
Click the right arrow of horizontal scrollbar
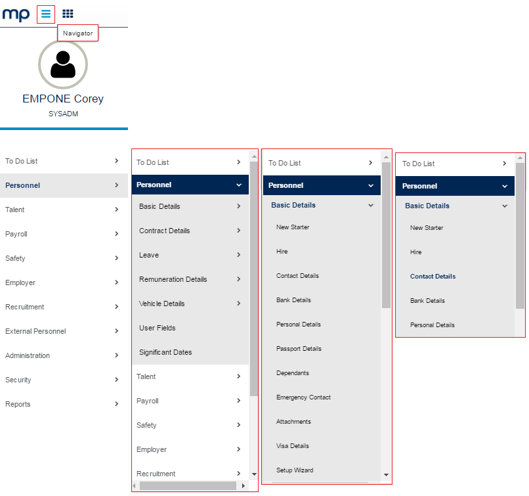pos(243,486)
